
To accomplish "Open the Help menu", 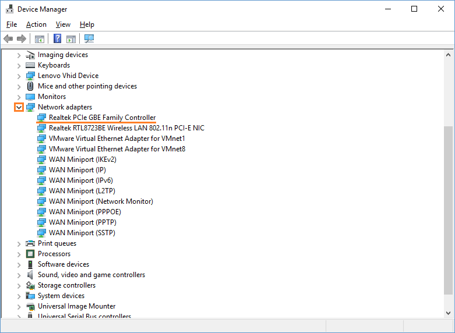I will (x=87, y=24).
